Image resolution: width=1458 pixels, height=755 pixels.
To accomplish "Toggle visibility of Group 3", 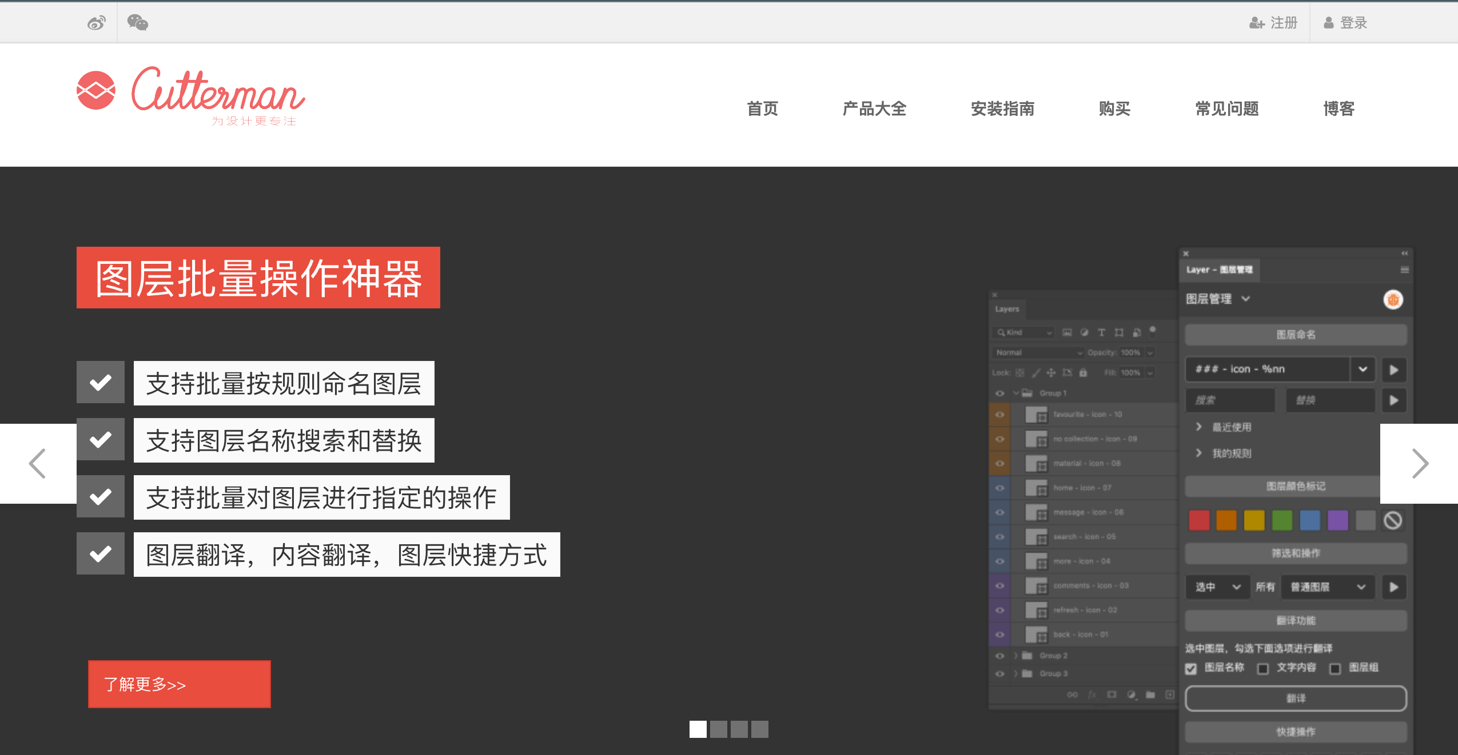I will click(x=999, y=673).
